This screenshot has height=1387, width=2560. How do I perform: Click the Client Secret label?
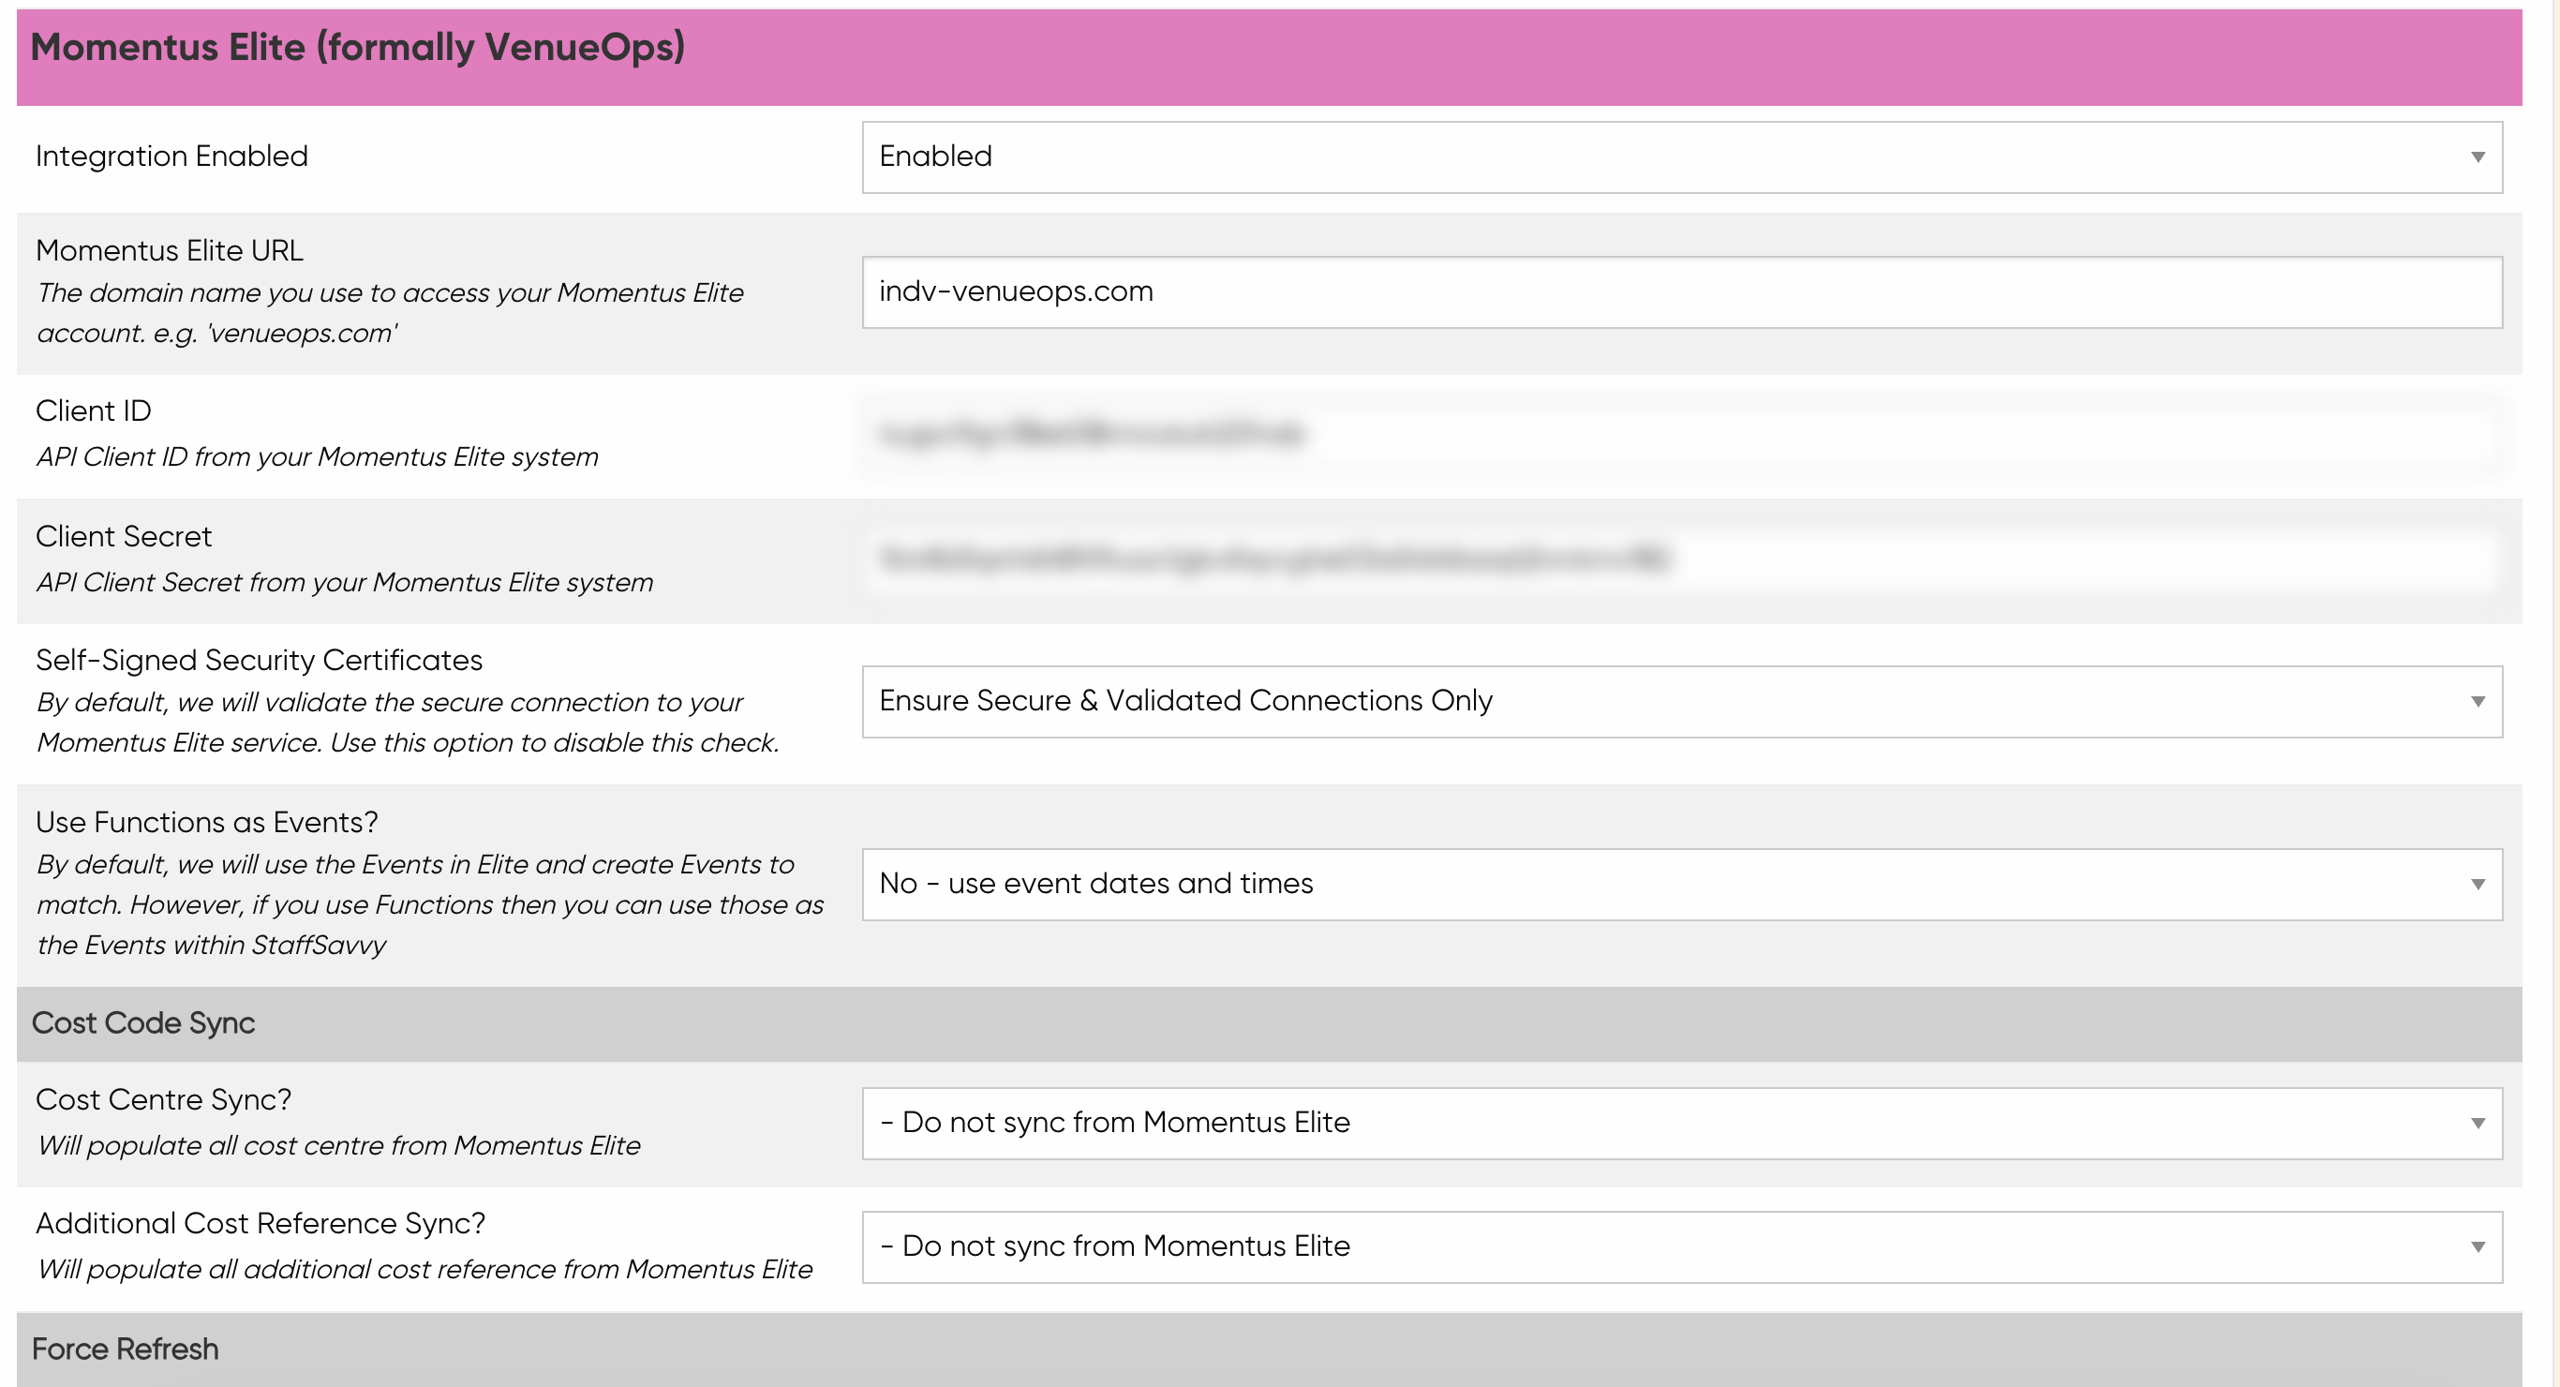[x=124, y=537]
